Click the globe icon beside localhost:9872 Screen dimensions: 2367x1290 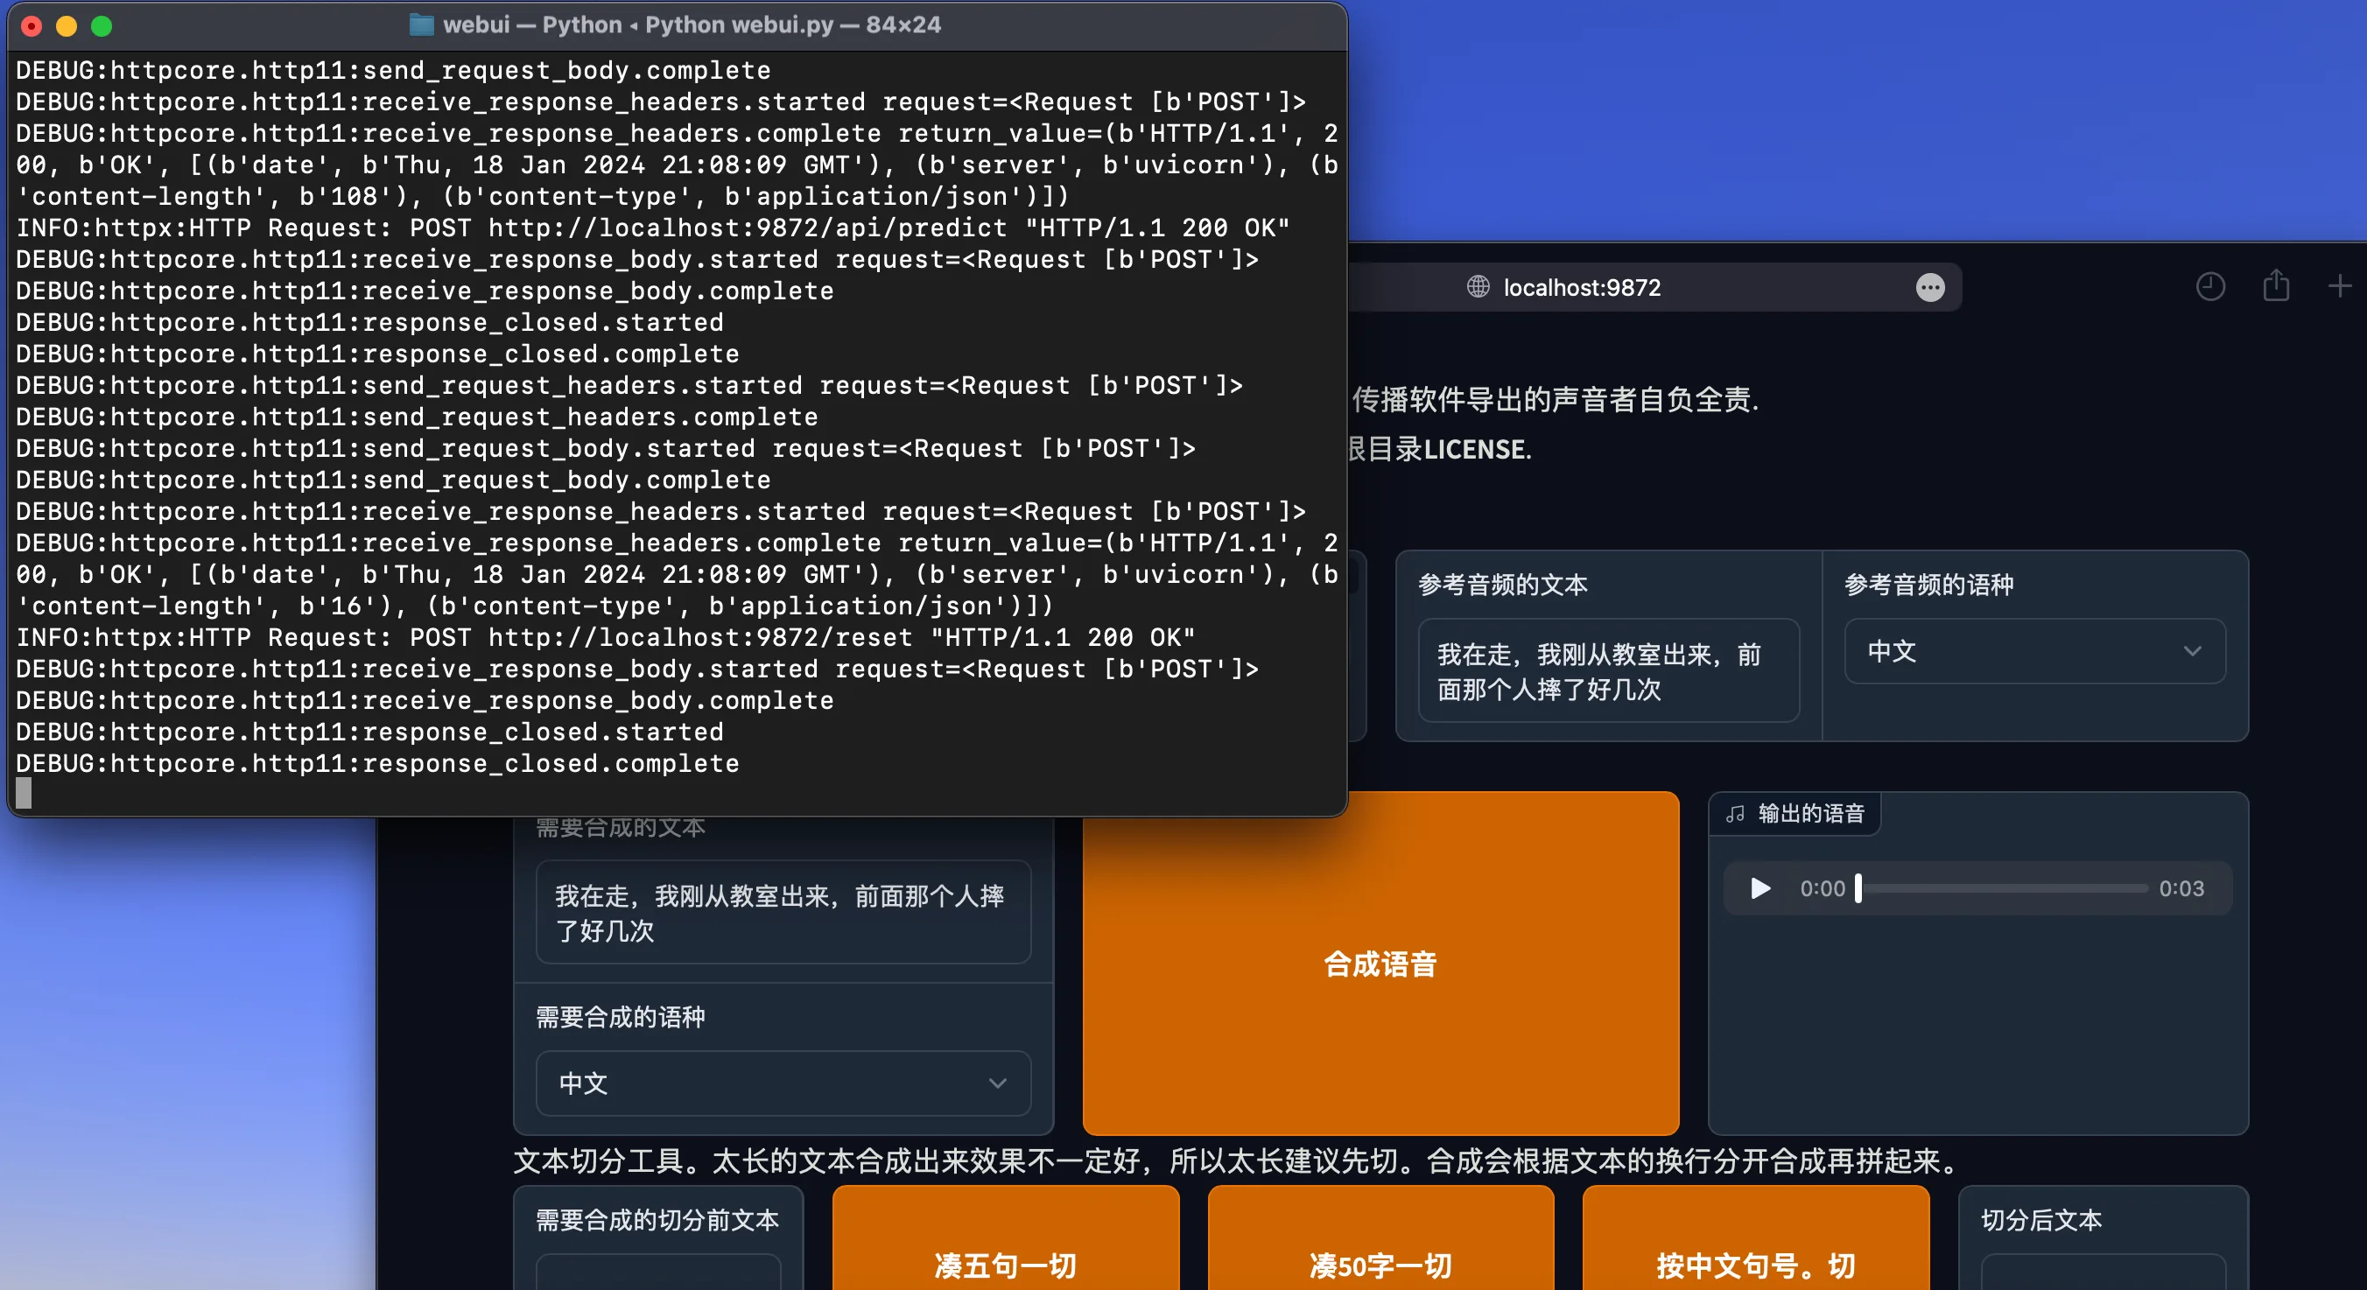coord(1478,287)
